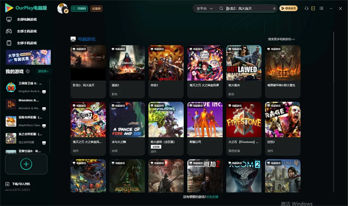Screen dimensions: 348x206
Task: Open the 下载/导入列队 queue
Action: 21,184
